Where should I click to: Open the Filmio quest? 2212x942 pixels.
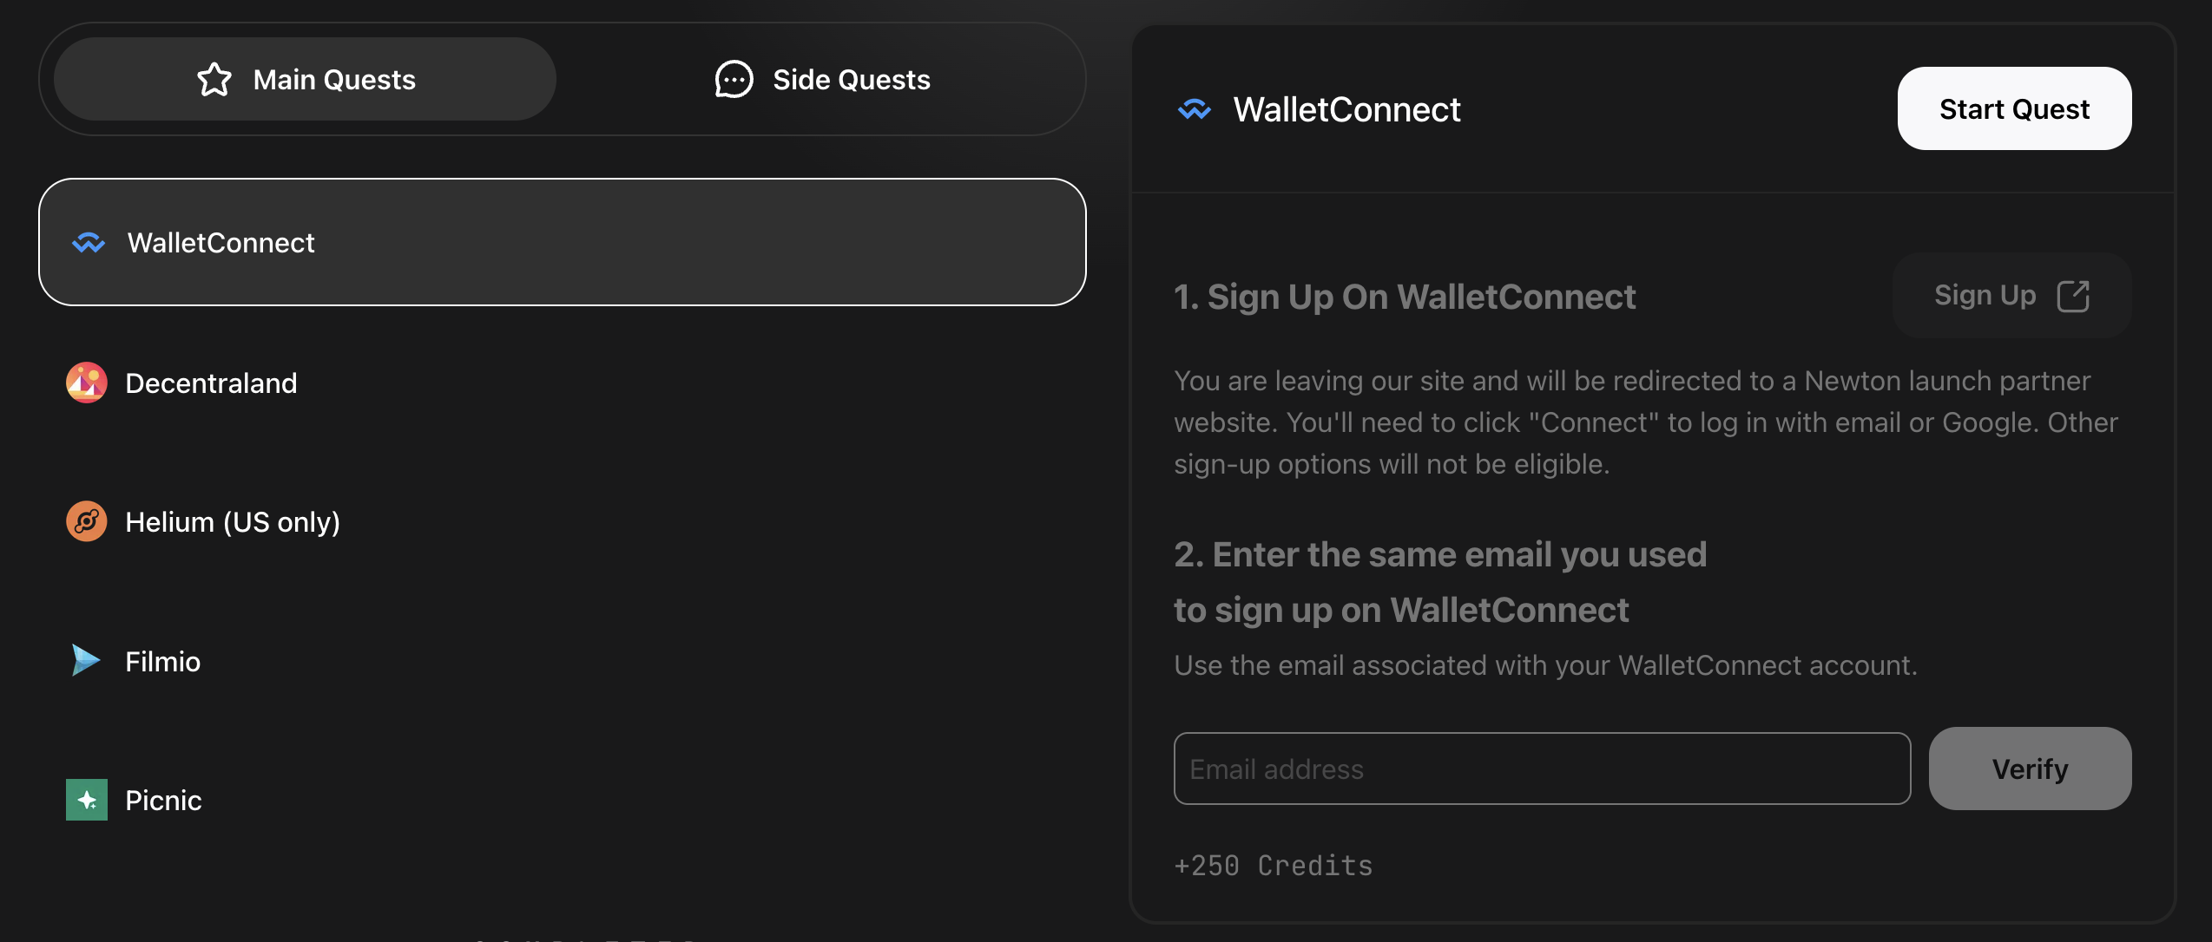[163, 661]
